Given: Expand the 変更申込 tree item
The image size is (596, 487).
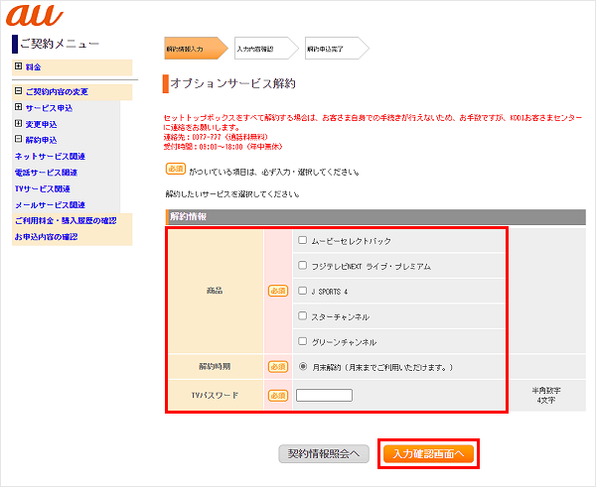Looking at the screenshot, I should pos(18,124).
